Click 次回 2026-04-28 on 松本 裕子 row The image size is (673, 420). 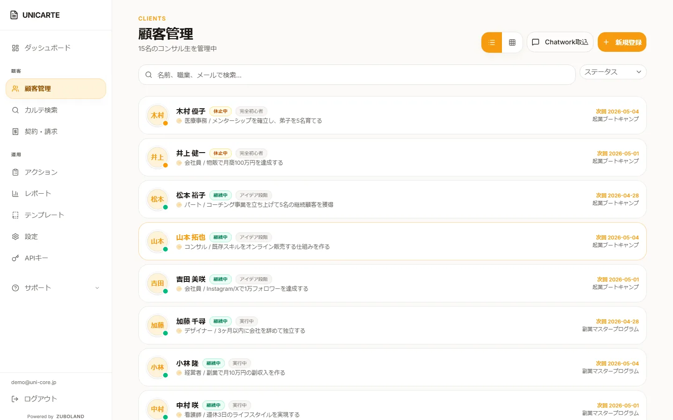click(617, 196)
